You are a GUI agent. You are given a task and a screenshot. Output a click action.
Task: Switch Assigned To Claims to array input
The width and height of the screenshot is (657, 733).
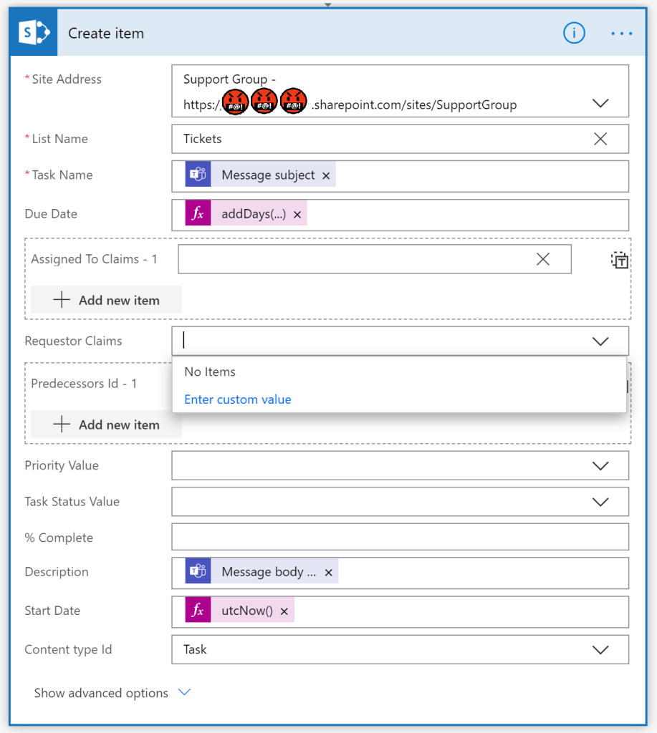[620, 261]
